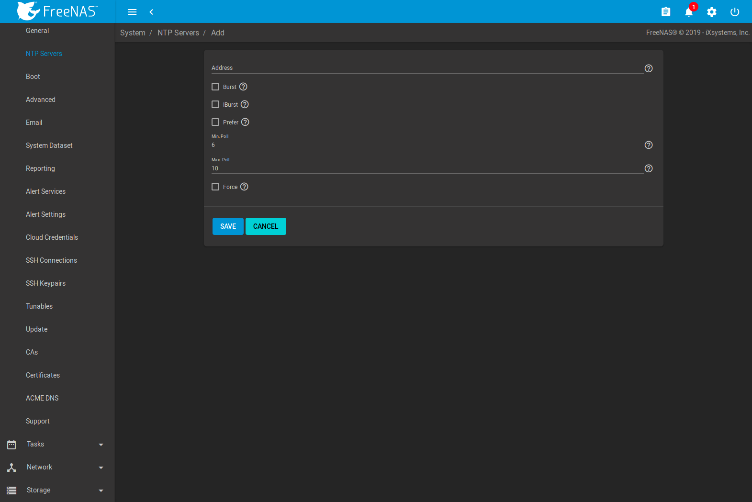Show help for IBurst option

click(245, 104)
